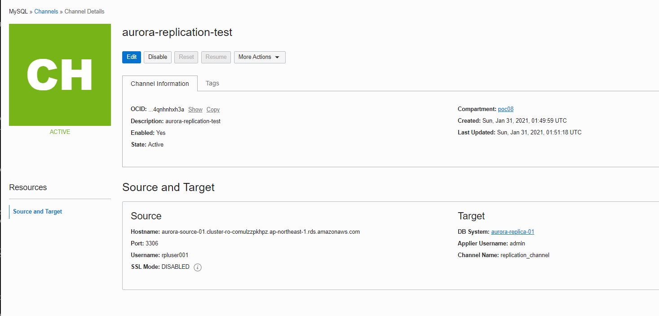Viewport: 659px width, 316px height.
Task: Open the aurora-replica-01 DB System link
Action: point(513,232)
